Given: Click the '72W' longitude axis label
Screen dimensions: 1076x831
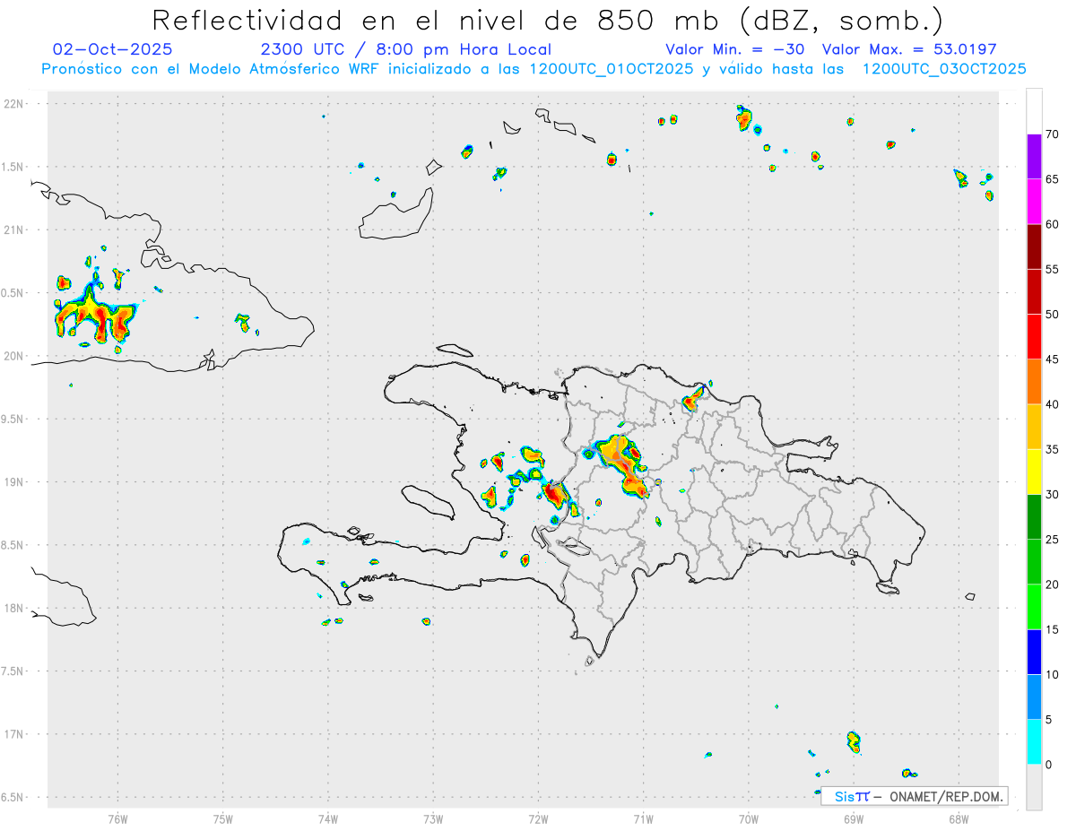Looking at the screenshot, I should (x=538, y=818).
